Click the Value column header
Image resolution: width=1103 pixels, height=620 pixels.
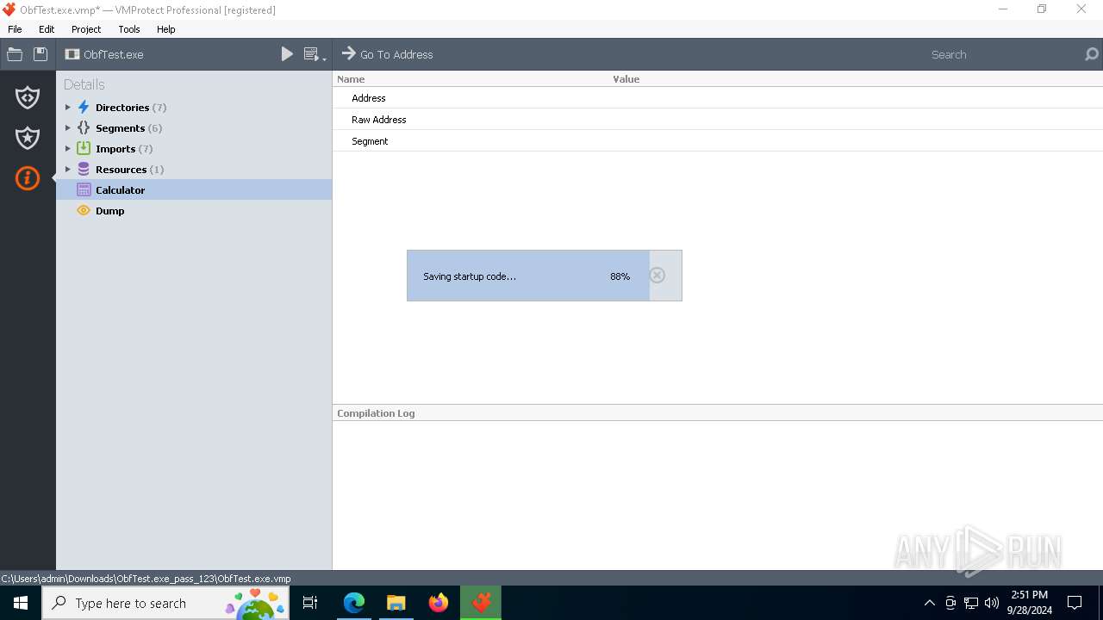click(626, 79)
